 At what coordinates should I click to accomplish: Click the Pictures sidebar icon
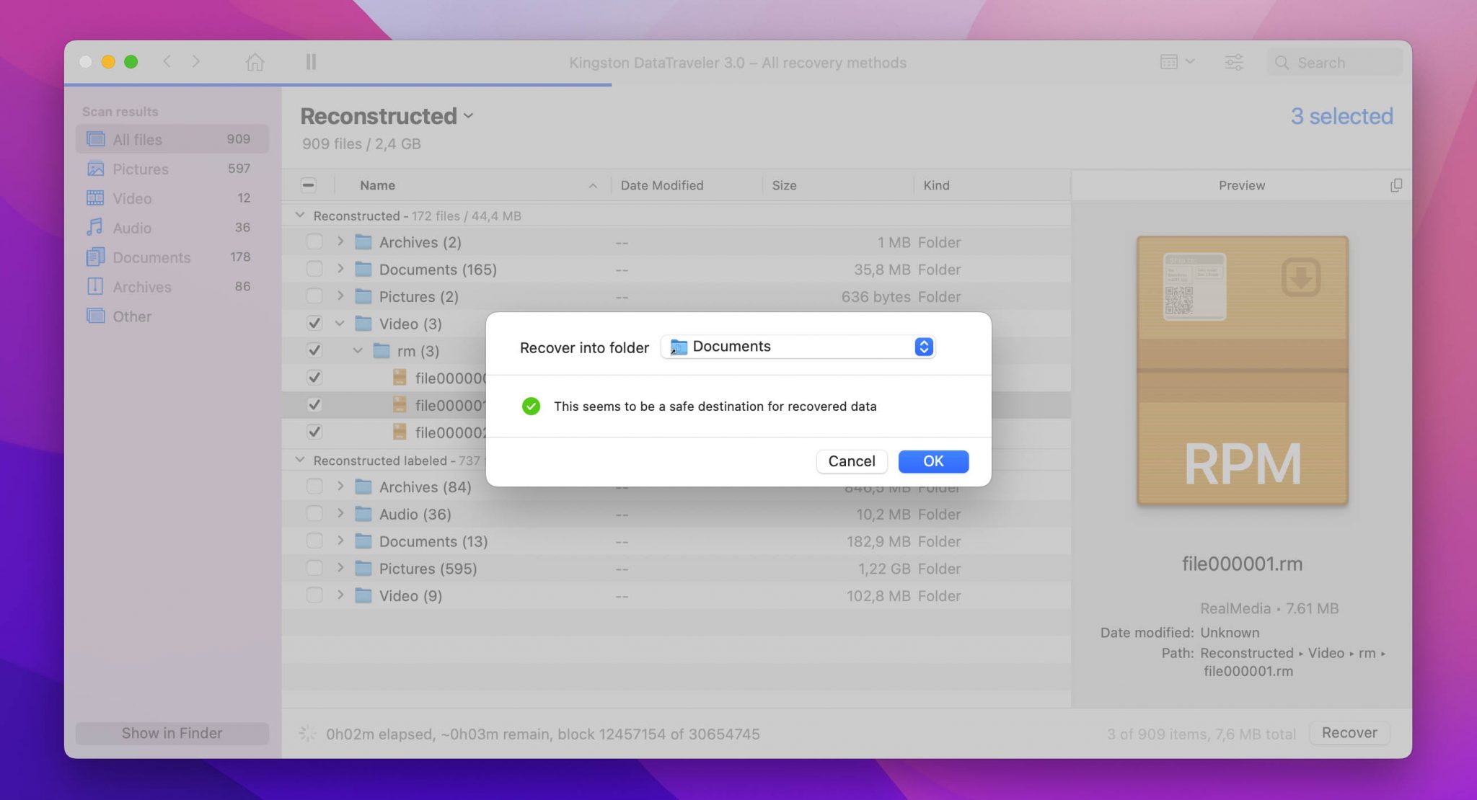96,169
